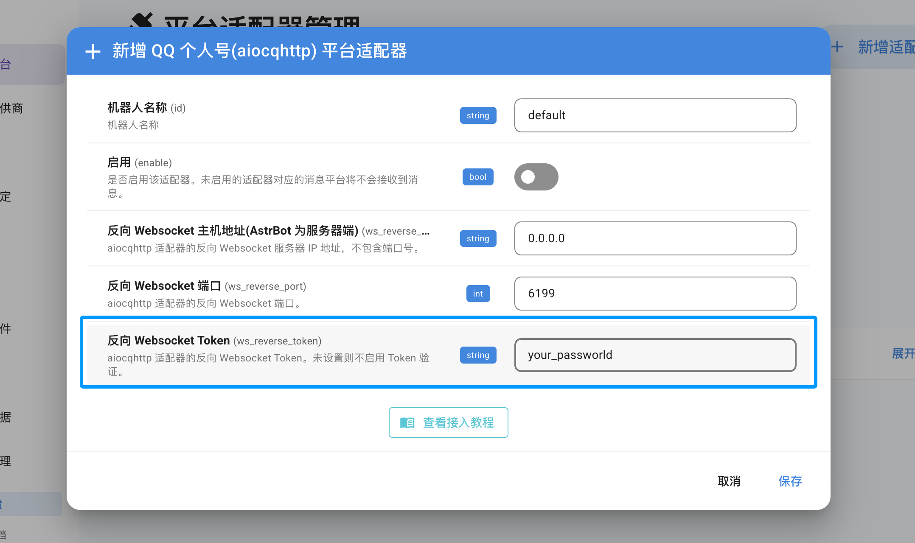Click the Websocket Token field your_passworld
Screen dimensions: 915x543
pyautogui.click(x=655, y=355)
